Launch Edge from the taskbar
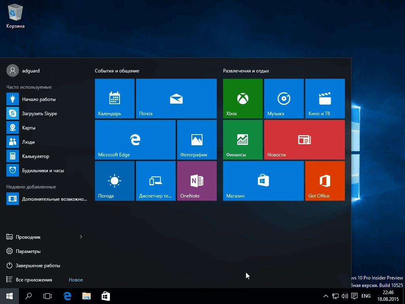Viewport: 405px width, 304px height. (67, 296)
